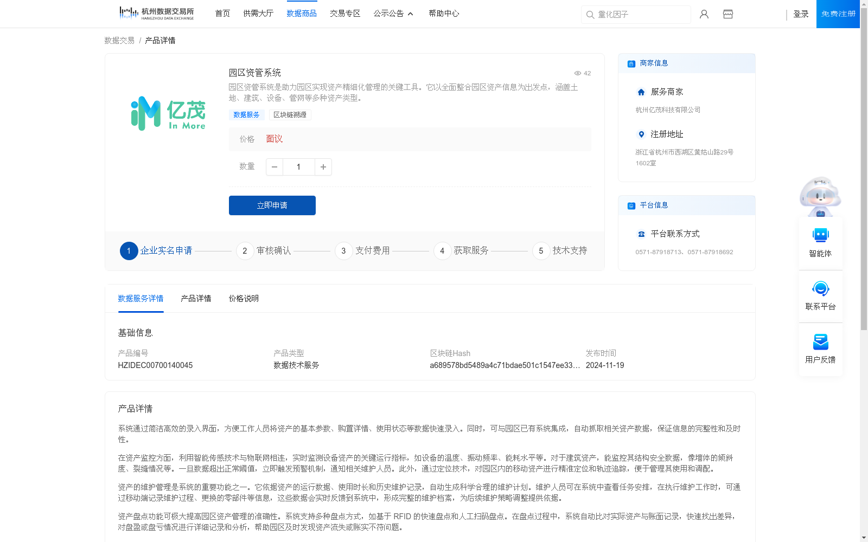Click step 1 企业实名申请
Screen dimensions: 868x542
pyautogui.click(x=156, y=251)
